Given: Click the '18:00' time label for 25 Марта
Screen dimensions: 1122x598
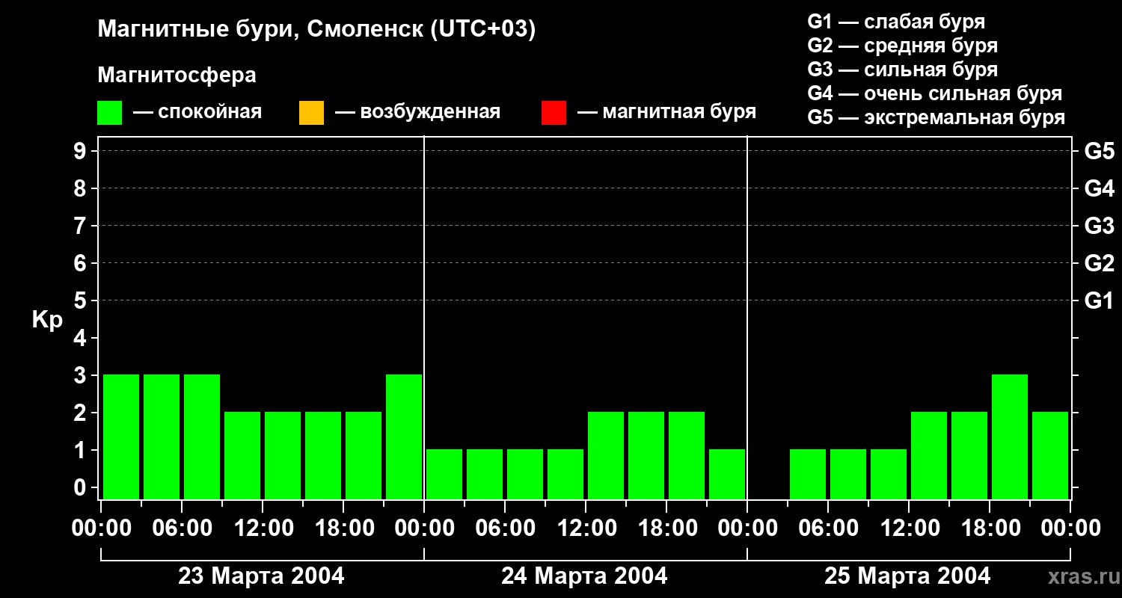Looking at the screenshot, I should coord(990,528).
